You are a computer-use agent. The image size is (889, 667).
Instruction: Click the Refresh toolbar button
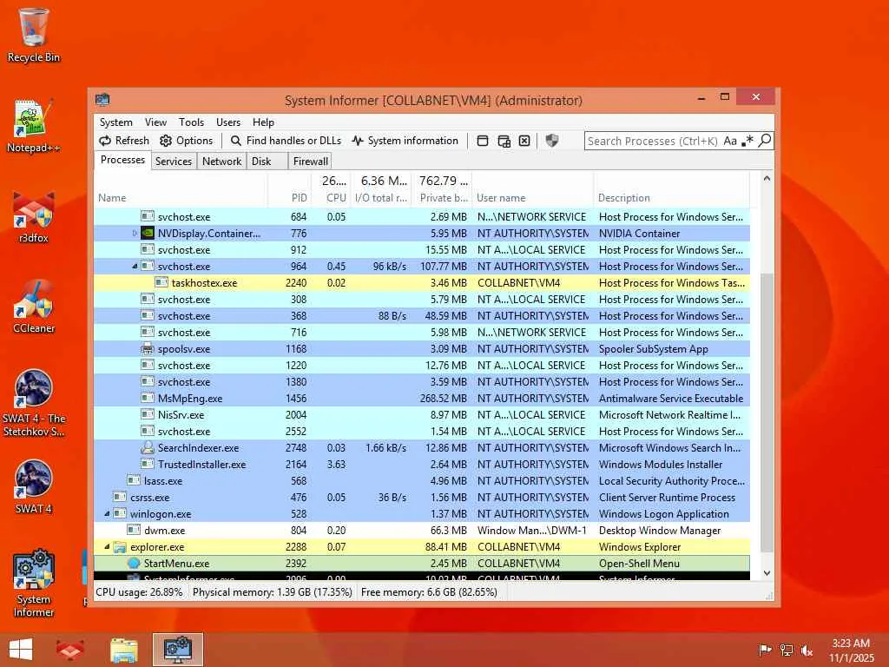[123, 141]
